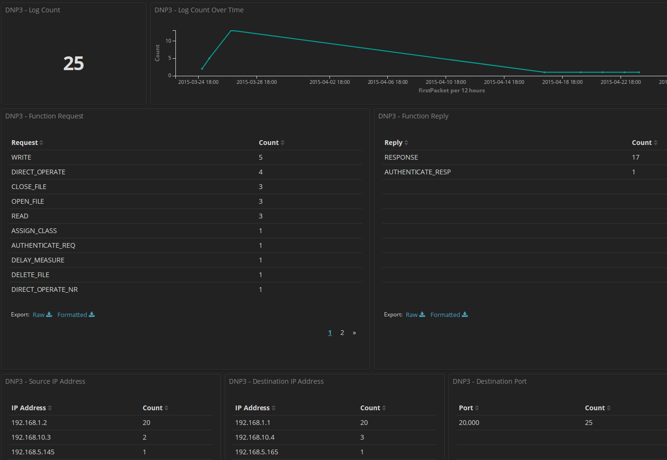This screenshot has width=667, height=460.
Task: Select the AUTHENTICATE_RESP reply entry
Action: coord(418,171)
